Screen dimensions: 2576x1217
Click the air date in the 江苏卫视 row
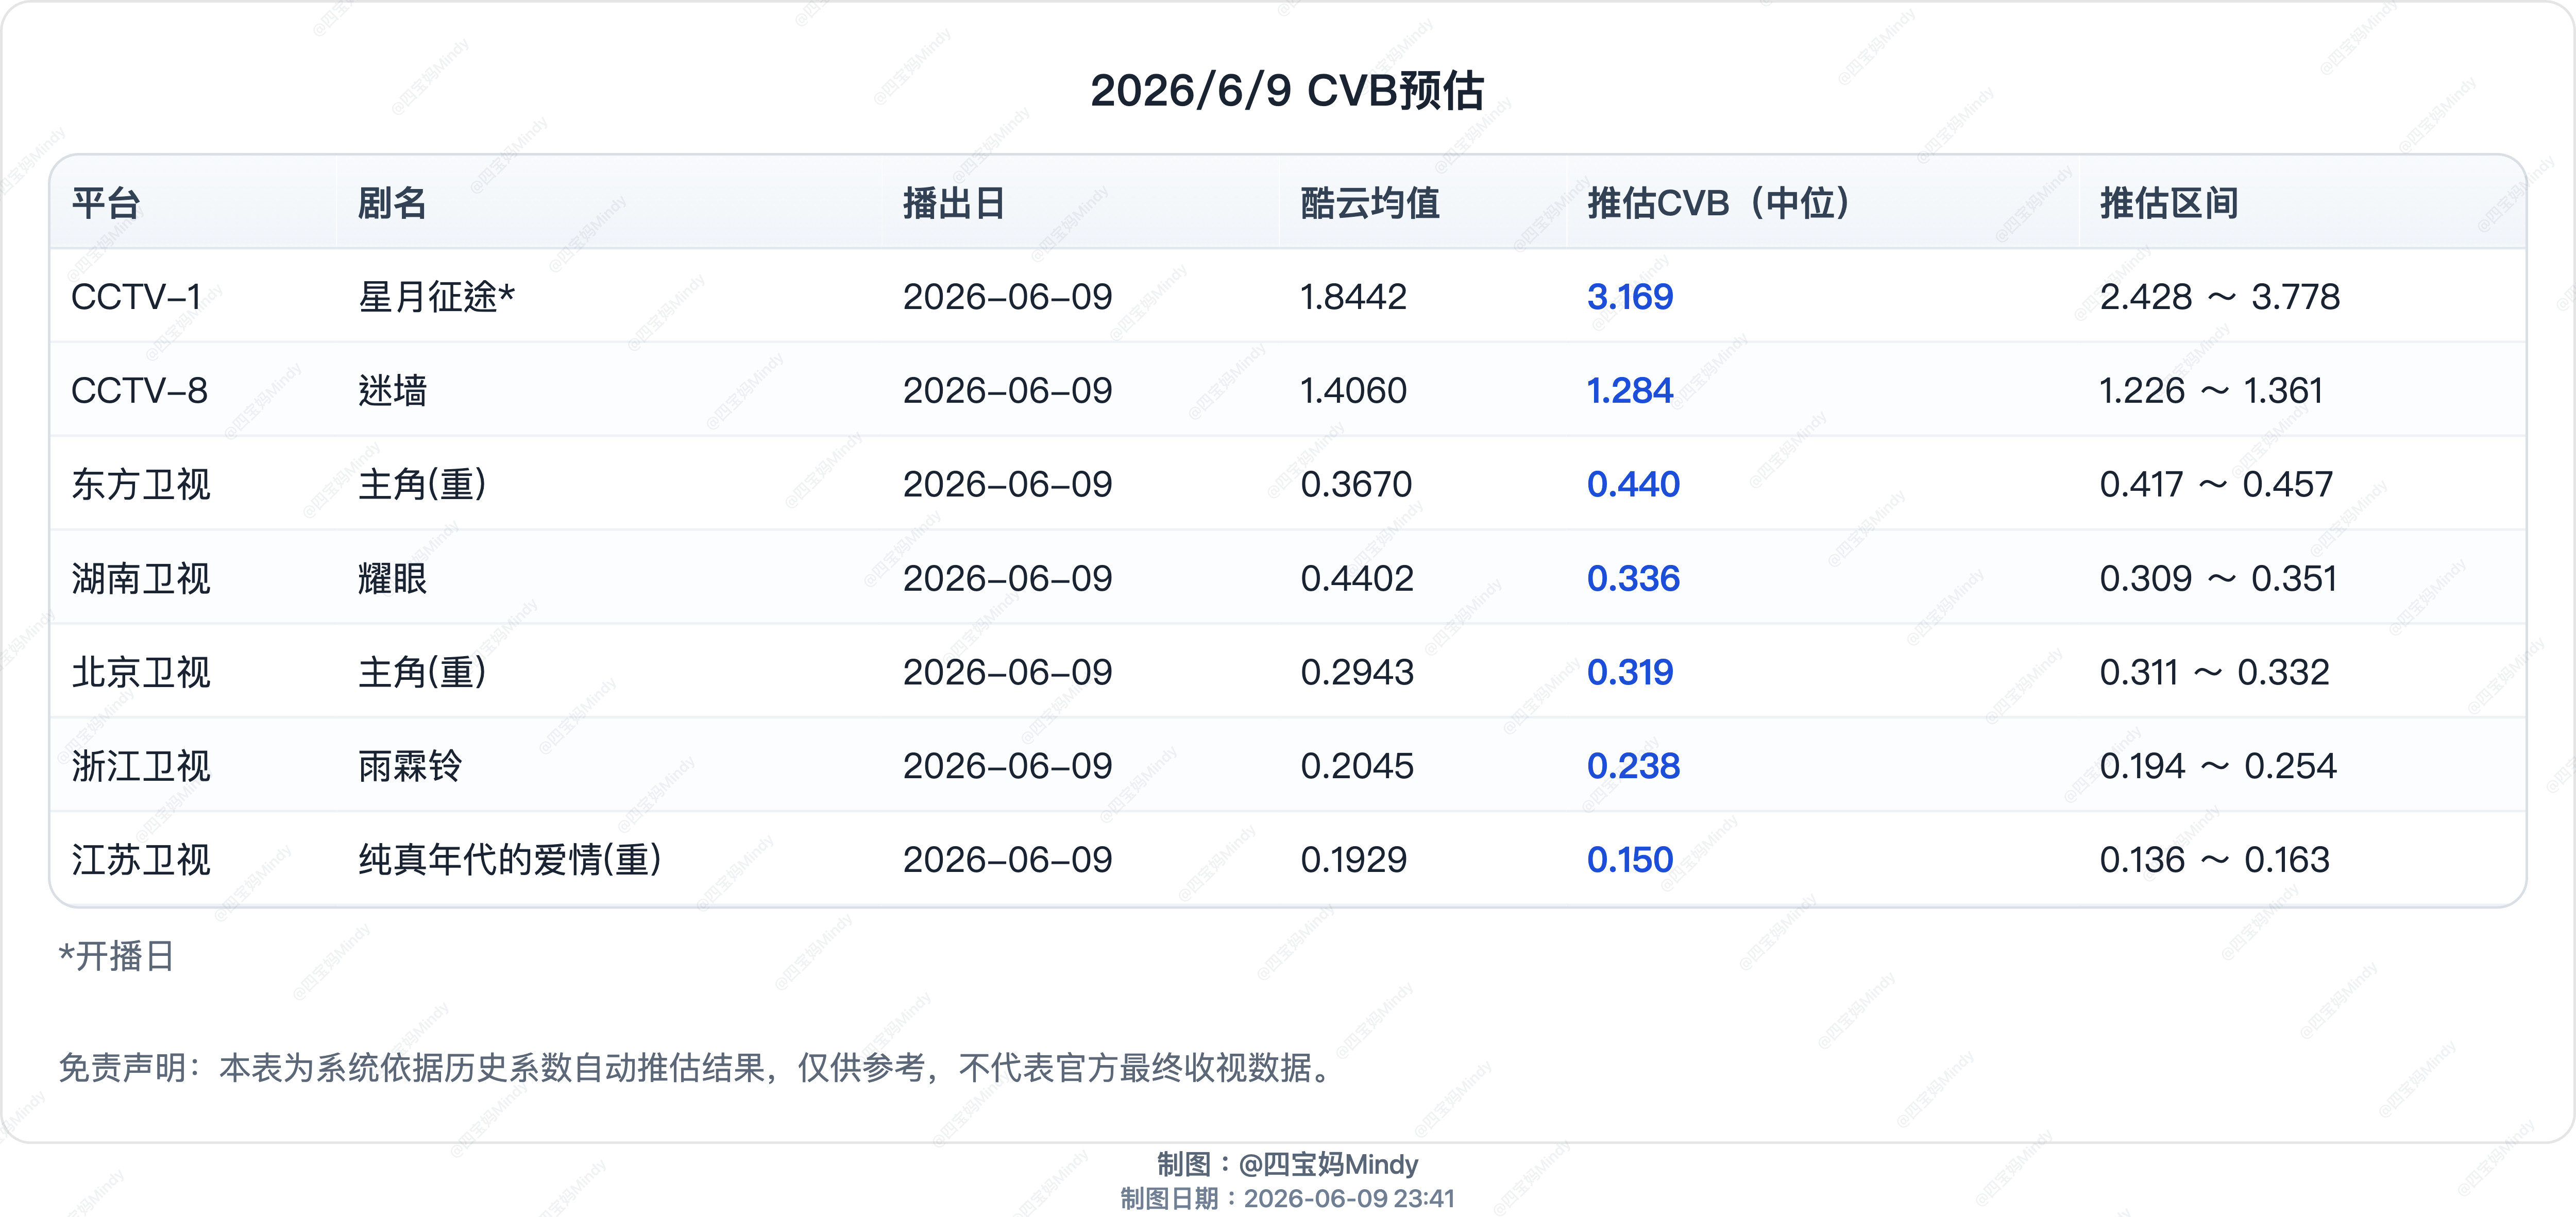(1007, 860)
